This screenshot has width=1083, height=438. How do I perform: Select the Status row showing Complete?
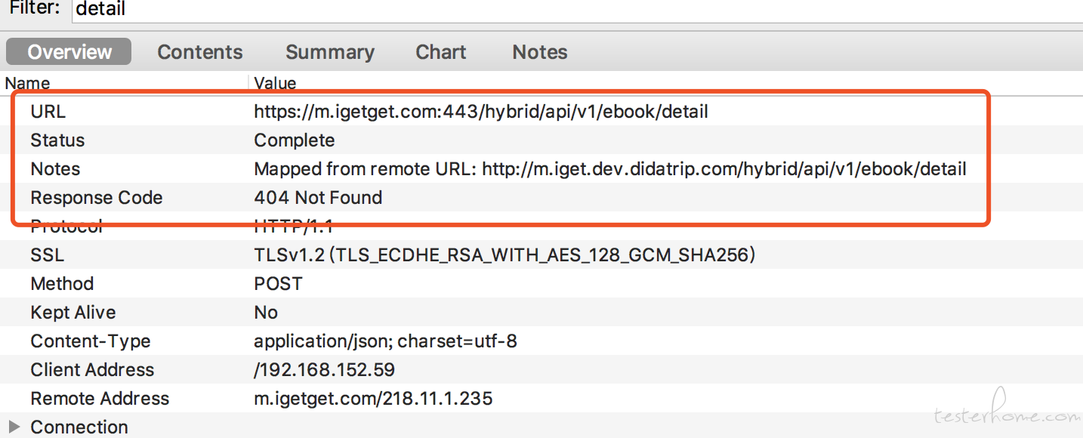click(x=541, y=140)
